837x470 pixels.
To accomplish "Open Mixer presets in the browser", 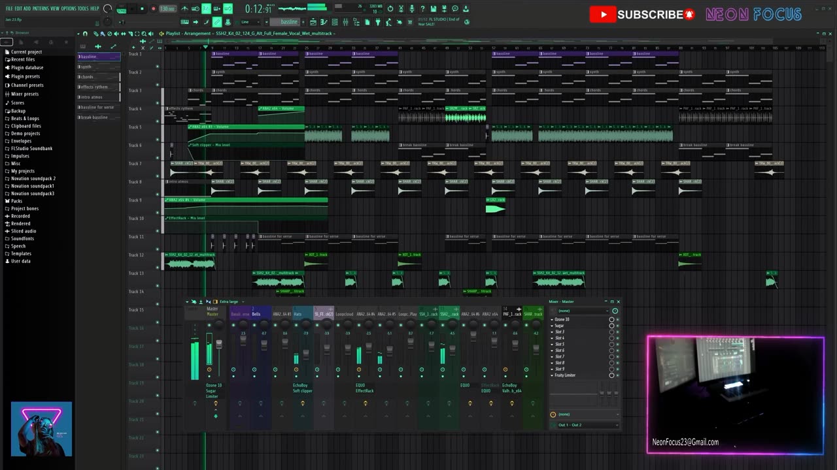I will (x=25, y=93).
